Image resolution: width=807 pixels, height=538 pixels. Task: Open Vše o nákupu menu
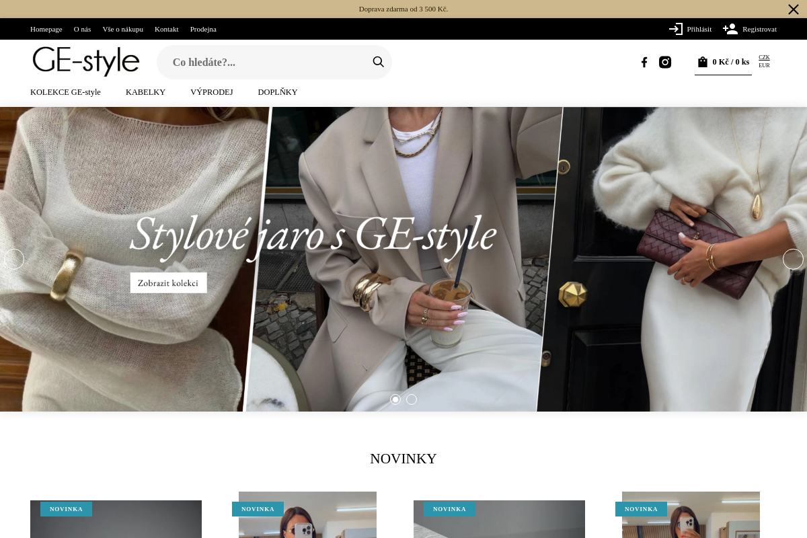click(122, 29)
